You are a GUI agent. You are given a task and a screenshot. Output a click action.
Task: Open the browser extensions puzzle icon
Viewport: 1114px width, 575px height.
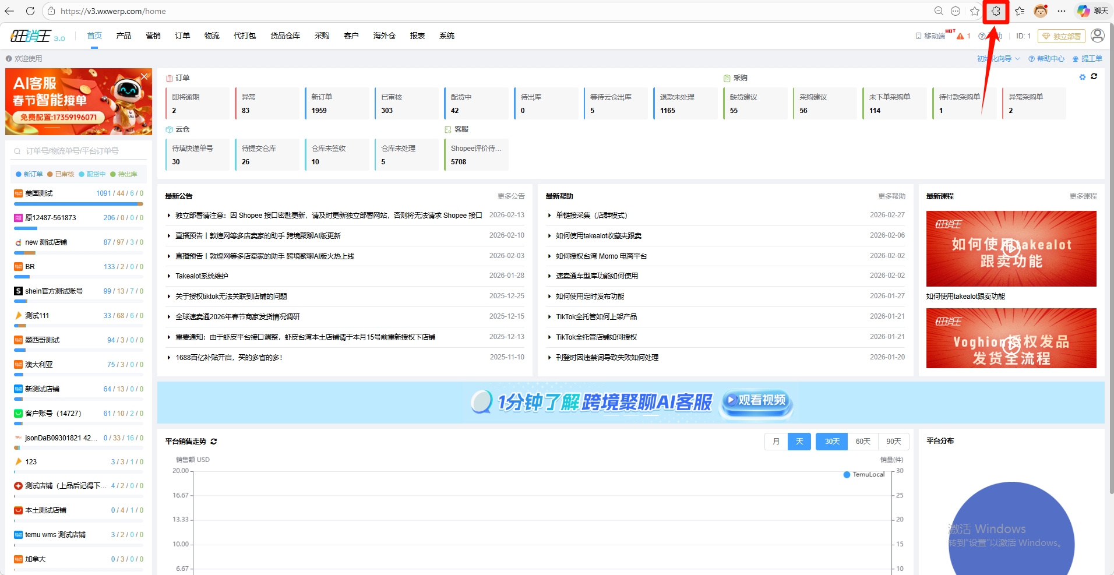996,11
